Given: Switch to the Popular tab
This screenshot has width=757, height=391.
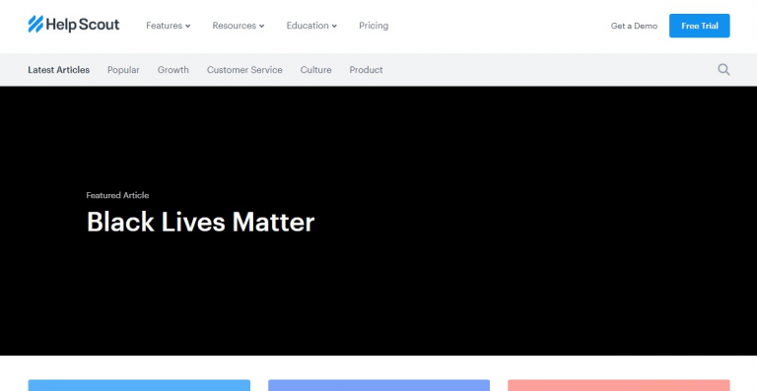Looking at the screenshot, I should point(123,70).
